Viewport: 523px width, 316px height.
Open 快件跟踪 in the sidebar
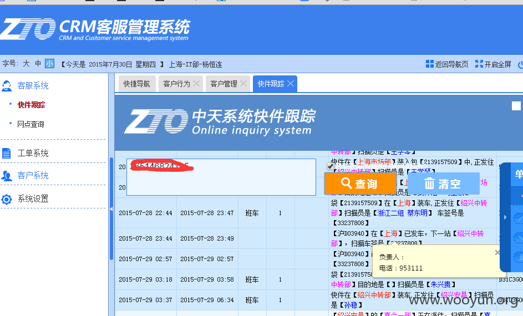[x=31, y=105]
